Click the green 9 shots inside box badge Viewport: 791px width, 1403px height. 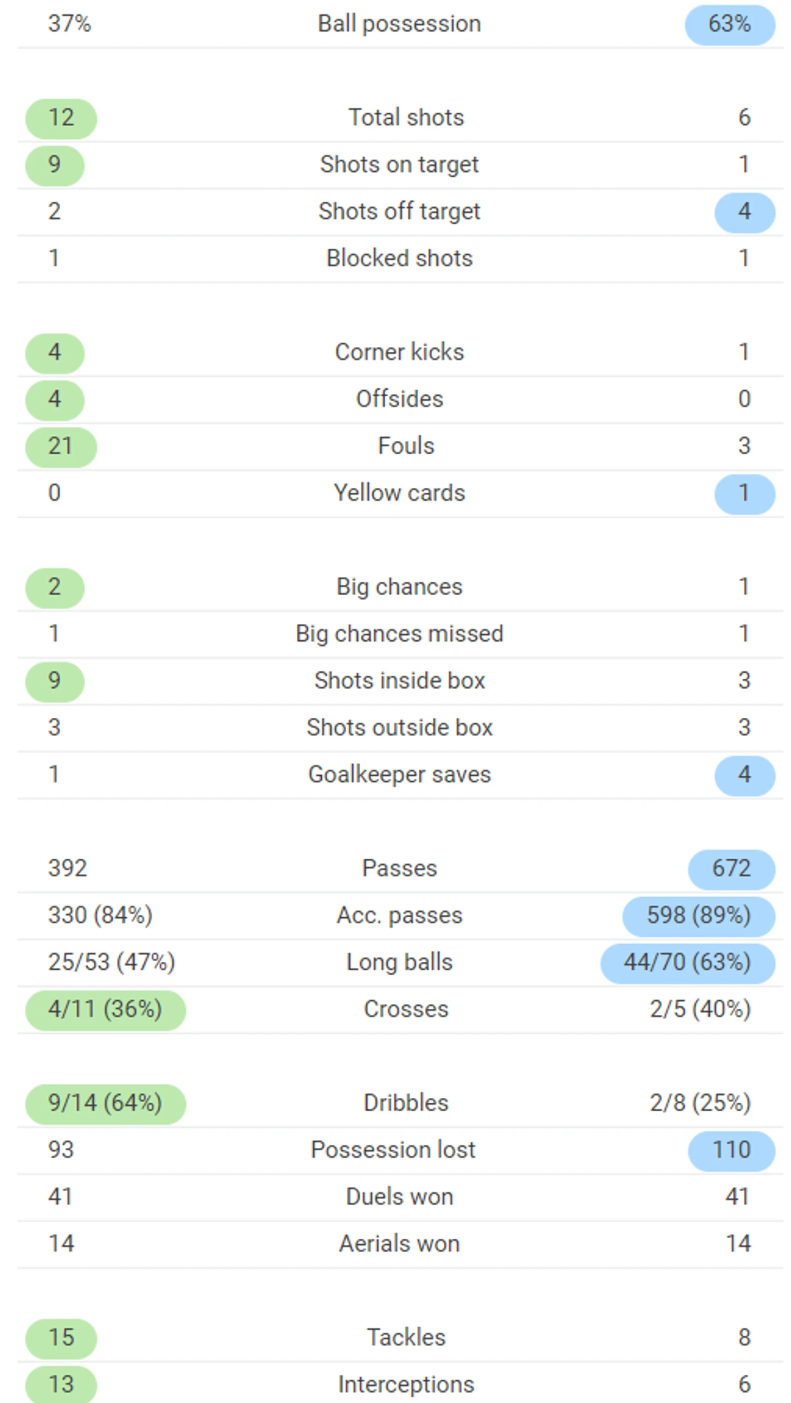(55, 681)
